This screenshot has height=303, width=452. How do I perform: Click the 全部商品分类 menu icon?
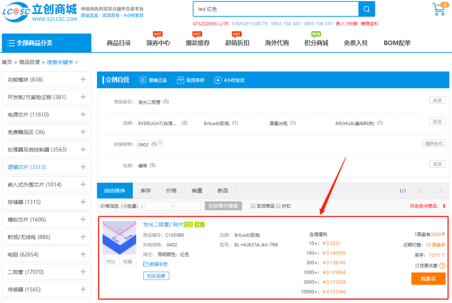tap(11, 43)
